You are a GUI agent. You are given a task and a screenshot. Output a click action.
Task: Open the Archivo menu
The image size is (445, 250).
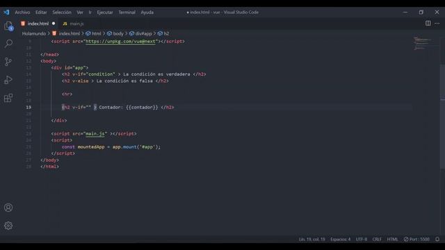pos(22,12)
